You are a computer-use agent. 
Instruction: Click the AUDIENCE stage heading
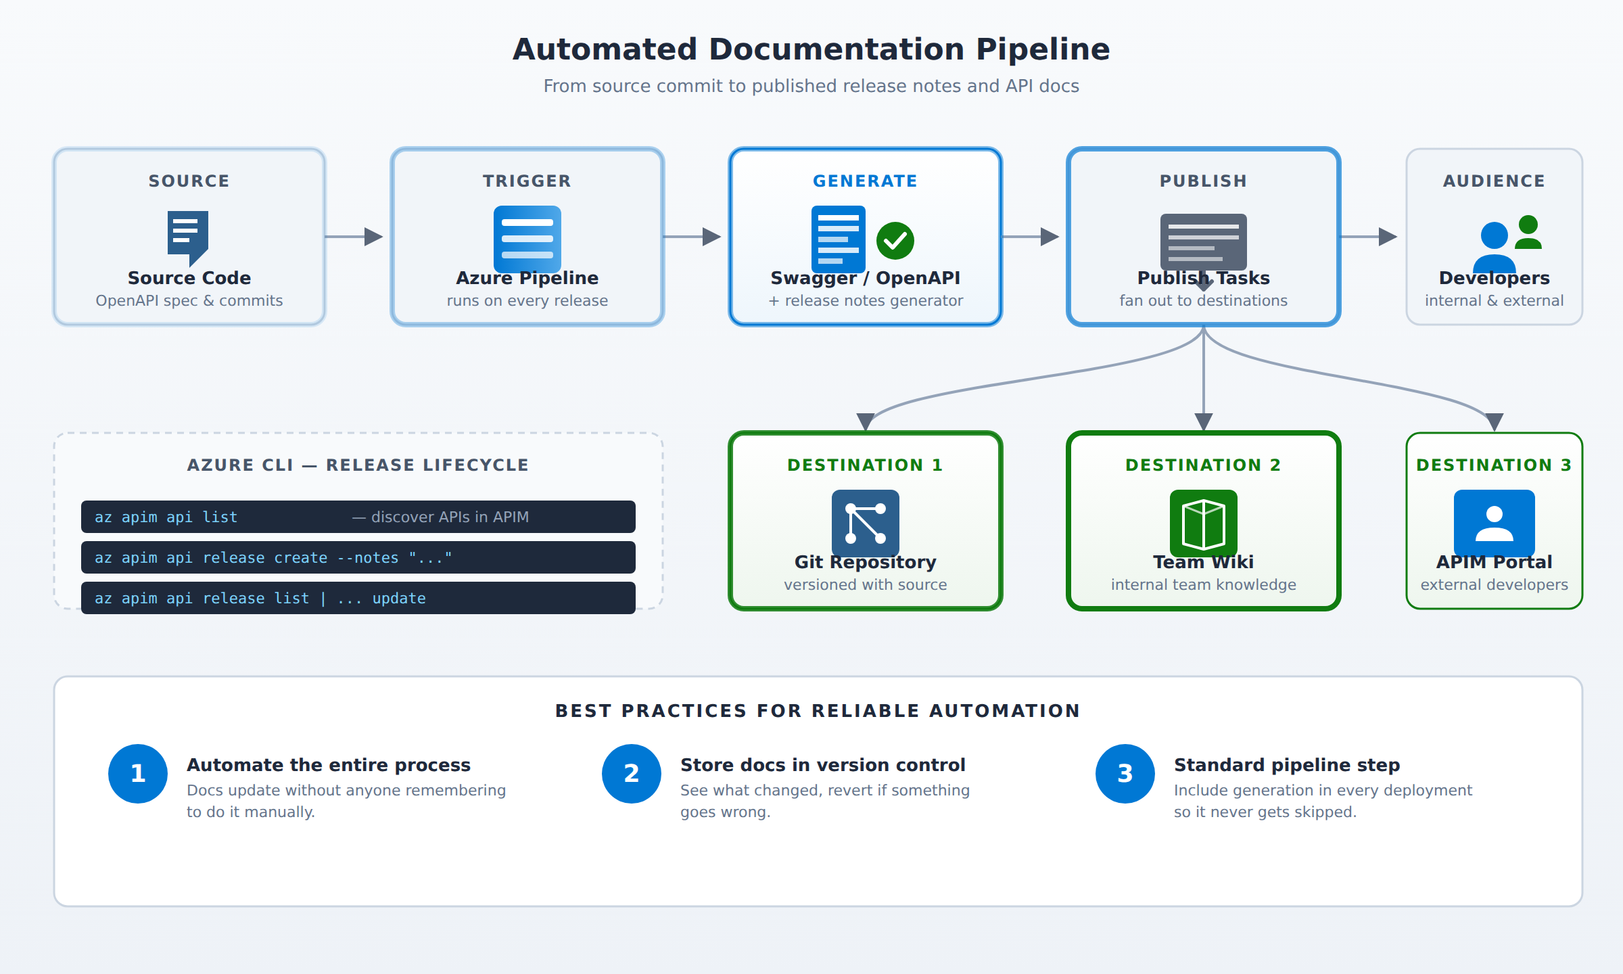pos(1495,181)
